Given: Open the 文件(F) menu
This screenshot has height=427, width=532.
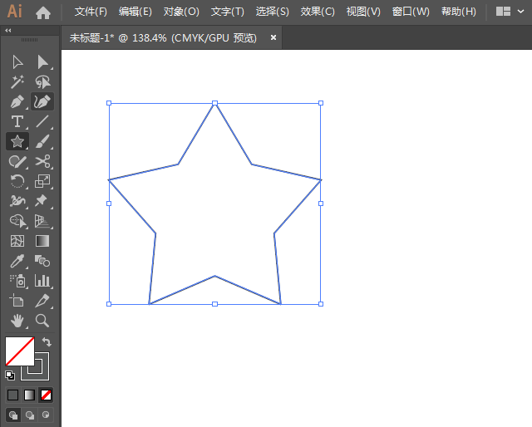Looking at the screenshot, I should (91, 12).
